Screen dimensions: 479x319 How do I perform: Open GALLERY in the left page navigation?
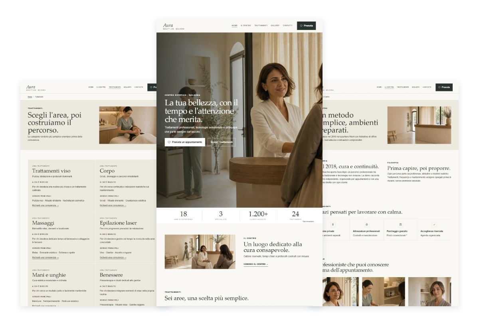click(127, 87)
